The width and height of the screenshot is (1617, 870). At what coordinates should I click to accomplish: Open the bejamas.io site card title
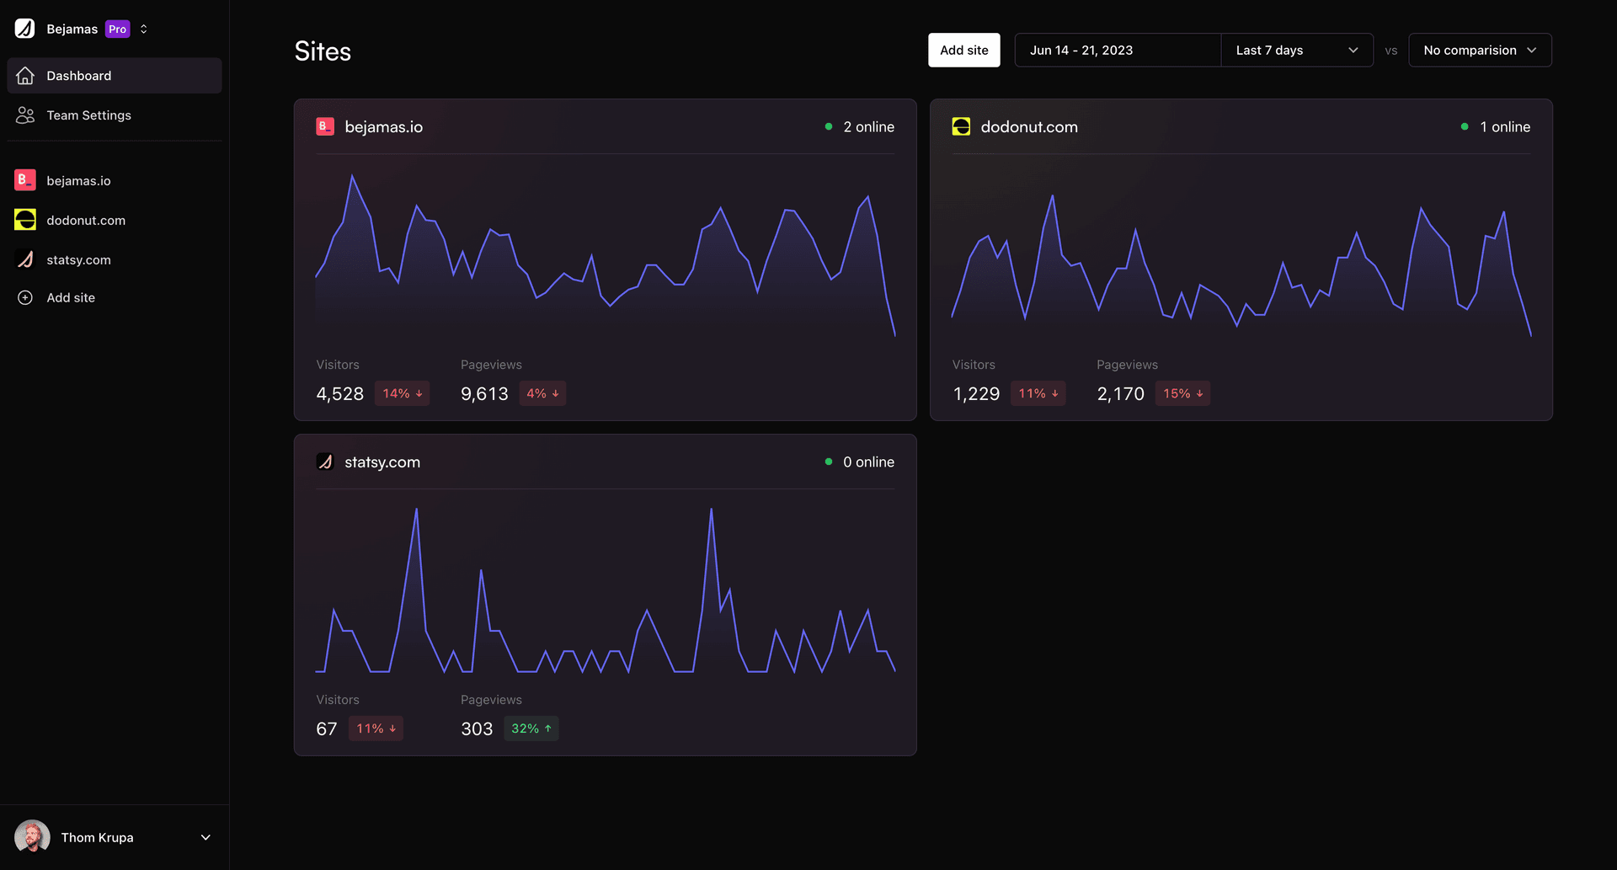click(x=384, y=127)
